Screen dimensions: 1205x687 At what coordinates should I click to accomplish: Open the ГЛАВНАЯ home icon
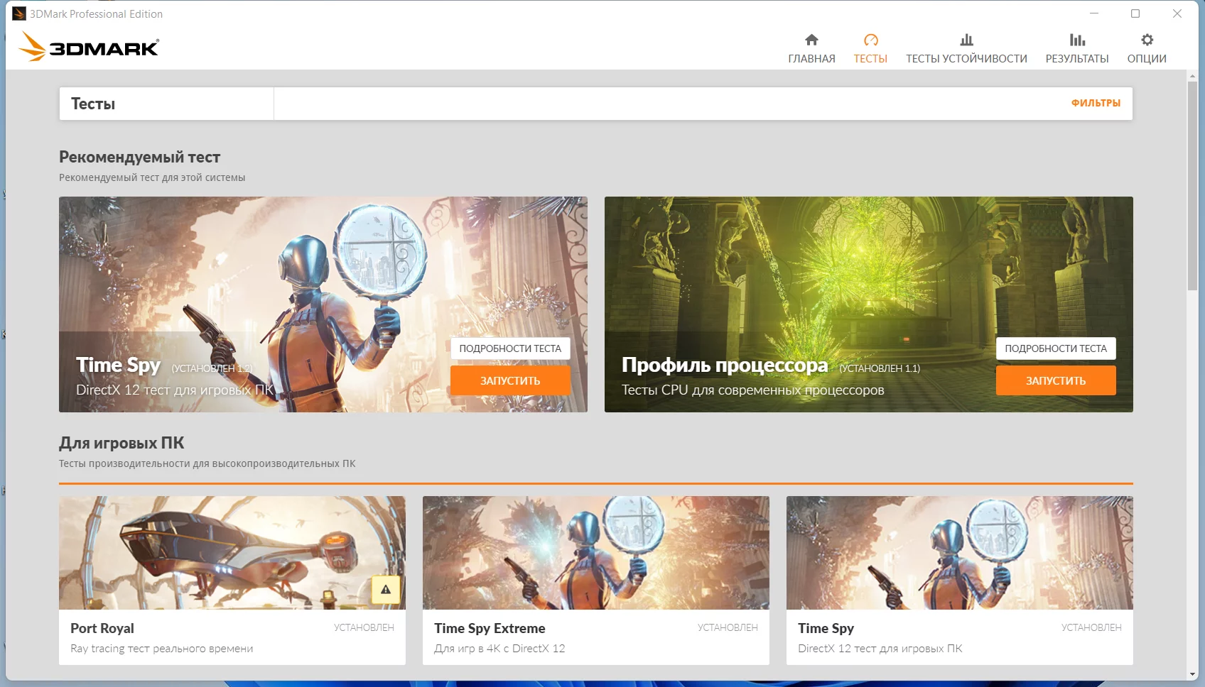pyautogui.click(x=811, y=40)
